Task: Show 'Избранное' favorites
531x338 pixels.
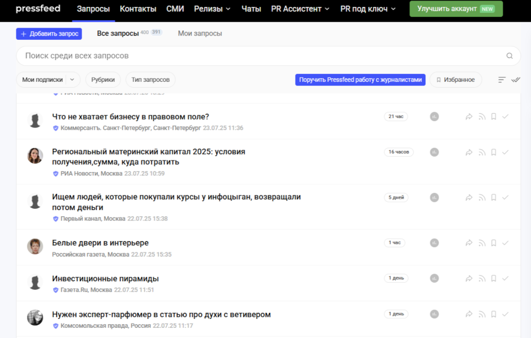Action: [456, 80]
